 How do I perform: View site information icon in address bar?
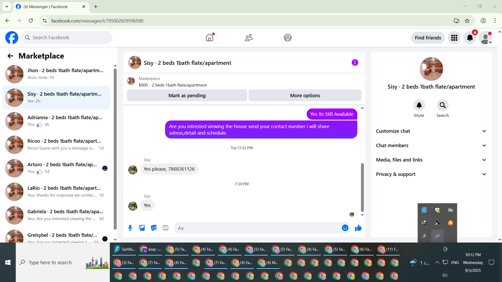(x=45, y=21)
